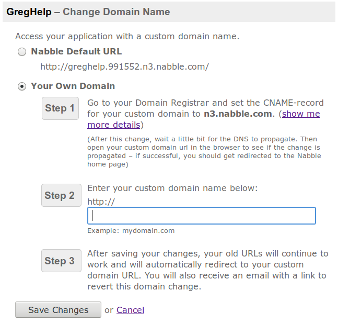Click the 'http://' prefix above the input
The height and width of the screenshot is (324, 338).
[x=101, y=202]
